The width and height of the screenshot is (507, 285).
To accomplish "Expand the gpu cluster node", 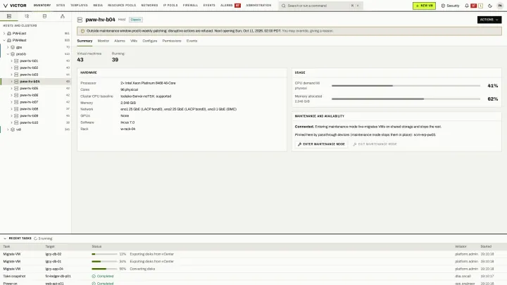I will 8,47.
